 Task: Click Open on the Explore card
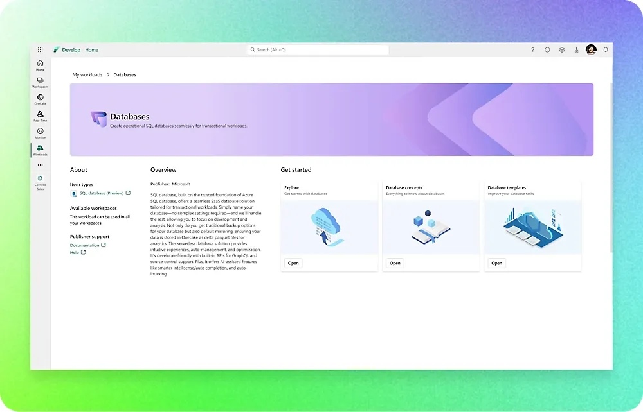tap(293, 263)
